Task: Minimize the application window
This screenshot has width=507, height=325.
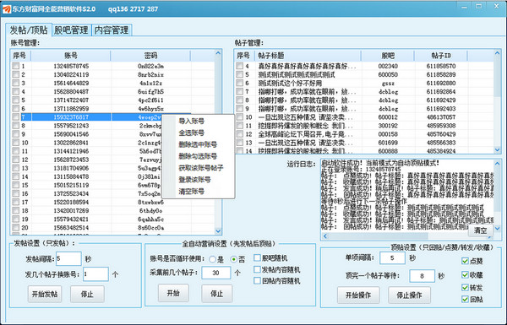Action: (x=464, y=7)
